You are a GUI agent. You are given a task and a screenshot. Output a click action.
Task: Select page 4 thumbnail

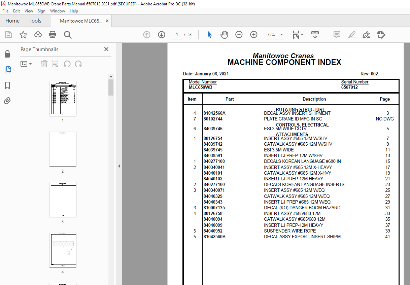coord(63,250)
